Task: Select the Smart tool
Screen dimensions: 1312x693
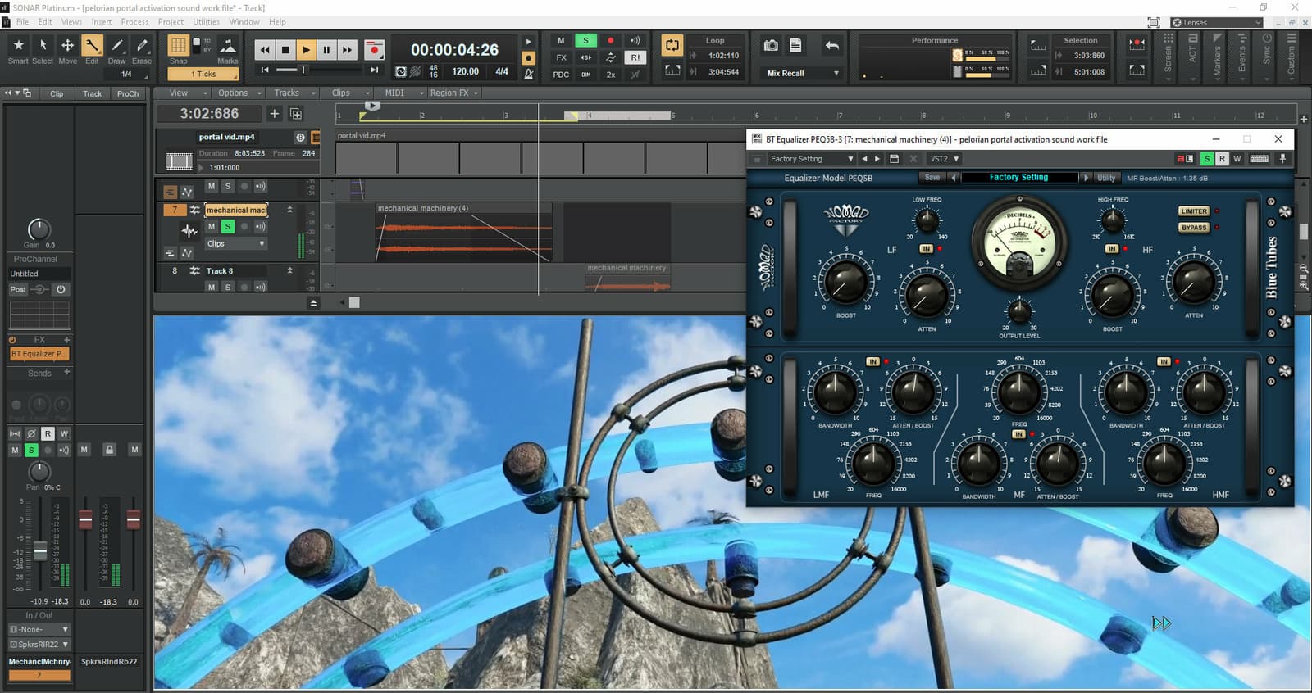Action: [18, 50]
